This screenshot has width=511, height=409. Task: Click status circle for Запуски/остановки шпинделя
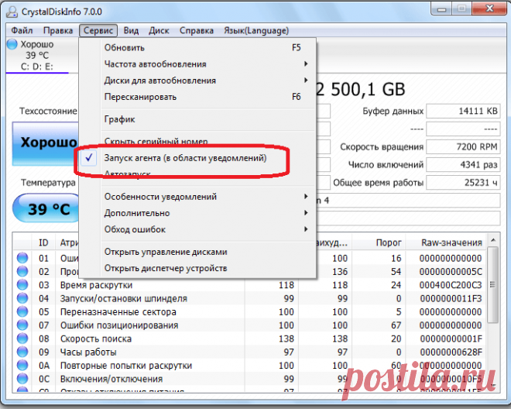coord(22,298)
